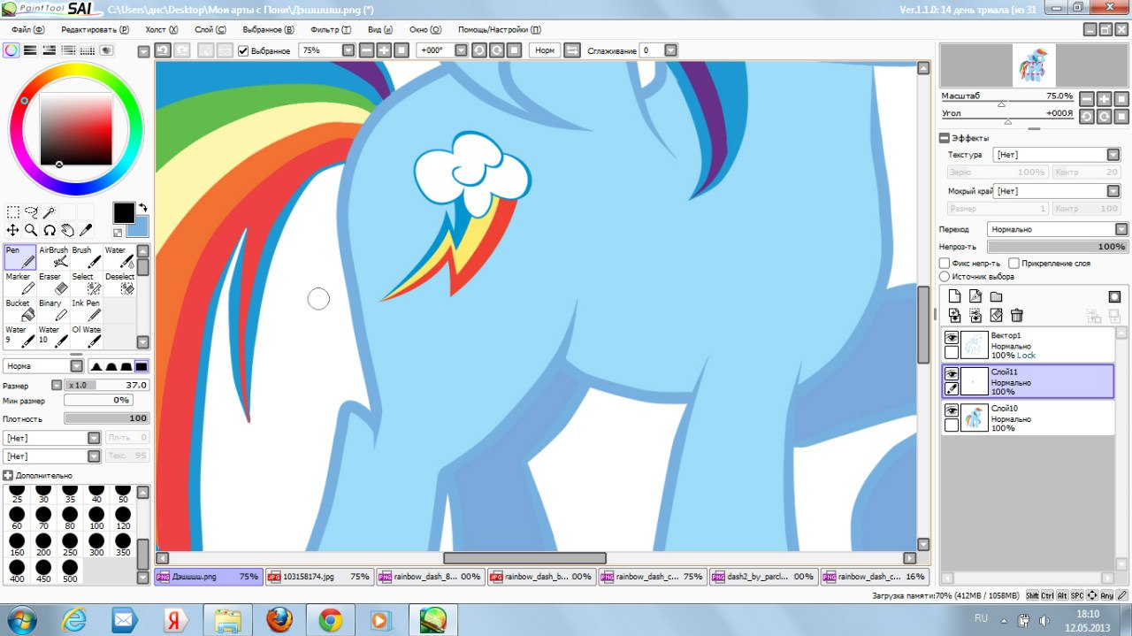
Task: Click the undo arrow button
Action: coord(163,50)
